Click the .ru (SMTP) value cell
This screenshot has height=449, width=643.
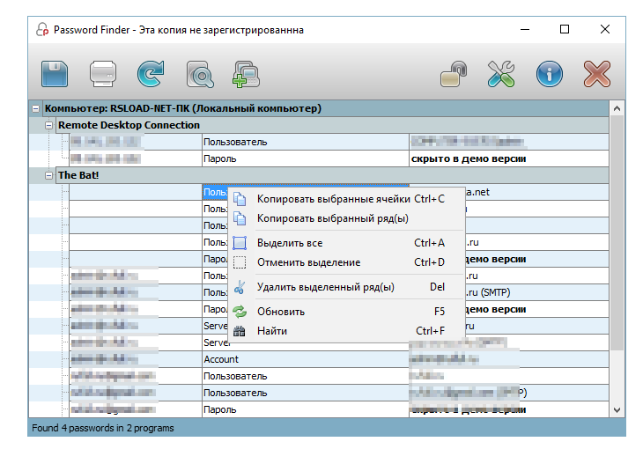point(488,292)
